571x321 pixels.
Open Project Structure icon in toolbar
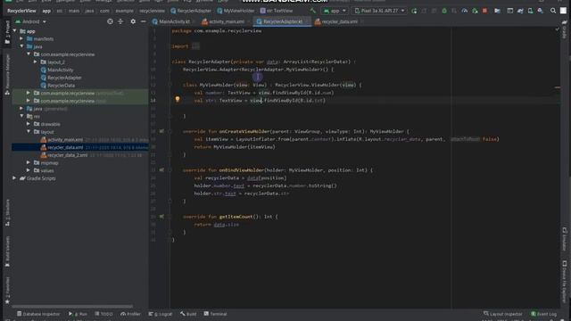tap(497, 11)
